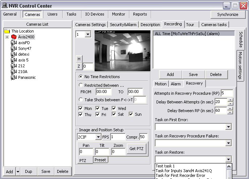
Task: Switch to the Security&Alarm tab
Action: point(123,25)
